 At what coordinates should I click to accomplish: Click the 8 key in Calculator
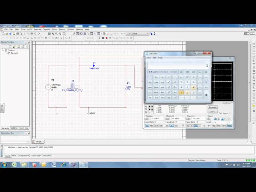pyautogui.click(x=187, y=82)
